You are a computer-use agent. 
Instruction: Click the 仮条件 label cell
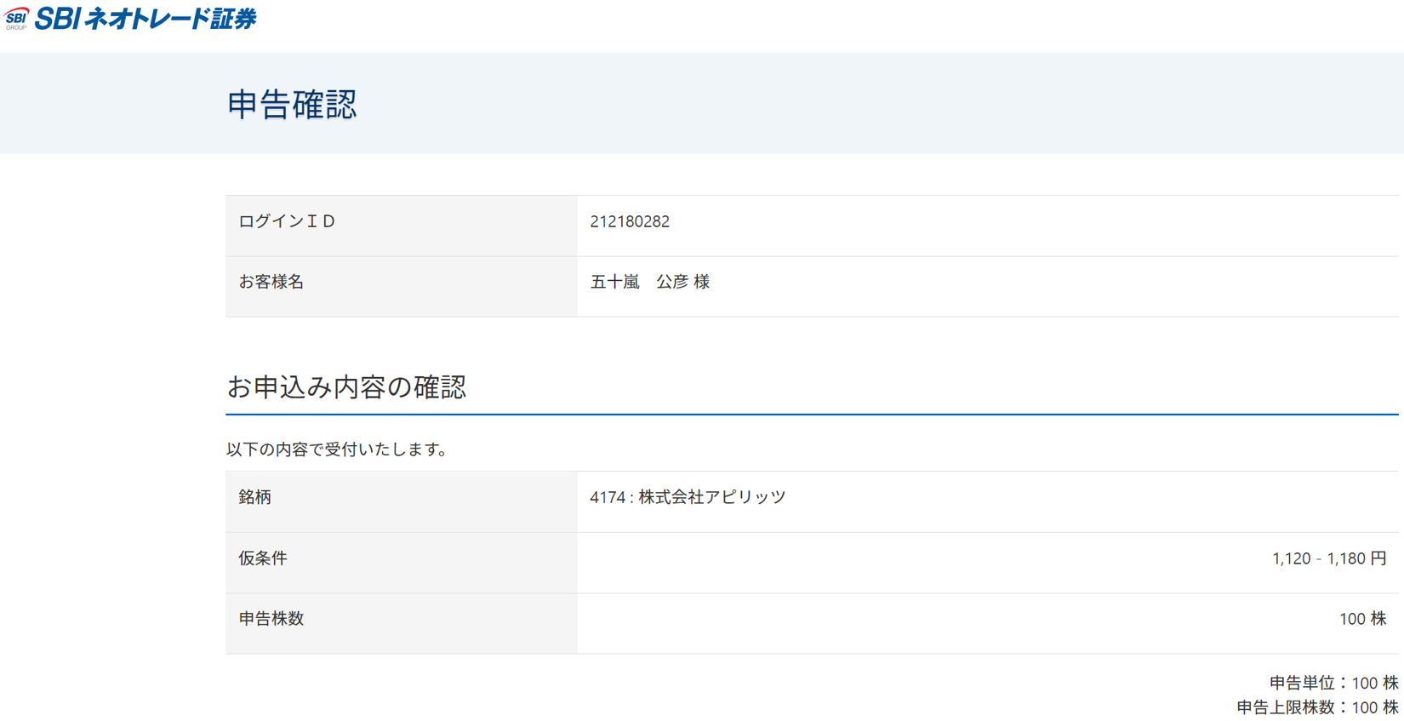pos(401,563)
